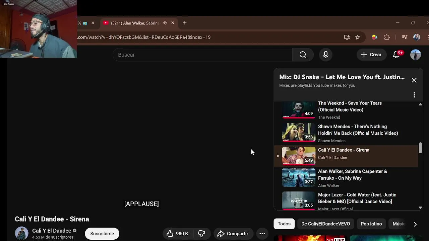
Task: Click the address bar URL
Action: pyautogui.click(x=144, y=37)
